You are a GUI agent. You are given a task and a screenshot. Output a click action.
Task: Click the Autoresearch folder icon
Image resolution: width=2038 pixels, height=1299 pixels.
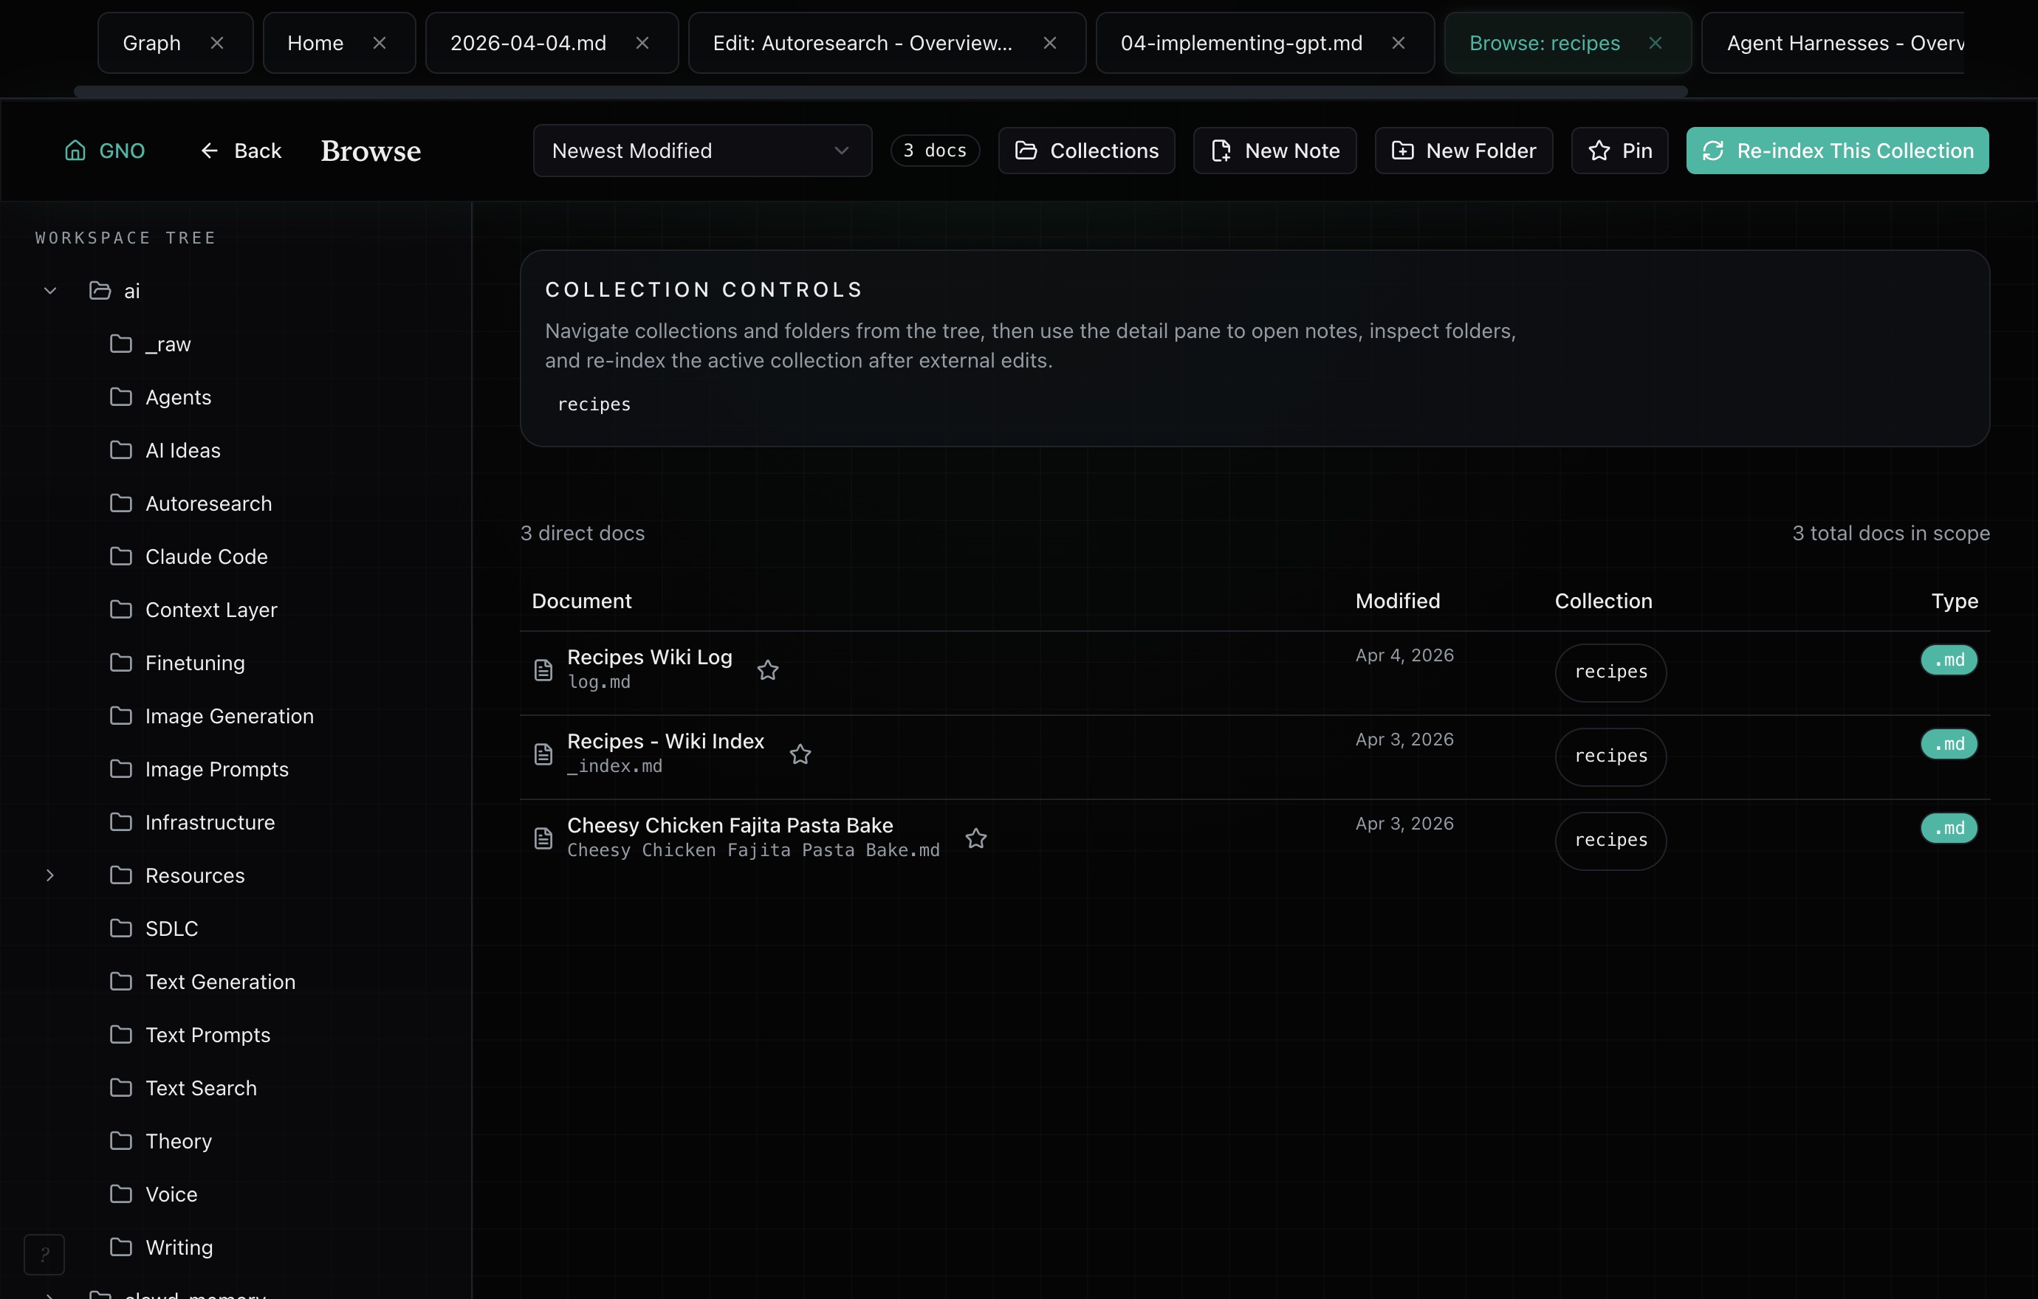(x=121, y=503)
